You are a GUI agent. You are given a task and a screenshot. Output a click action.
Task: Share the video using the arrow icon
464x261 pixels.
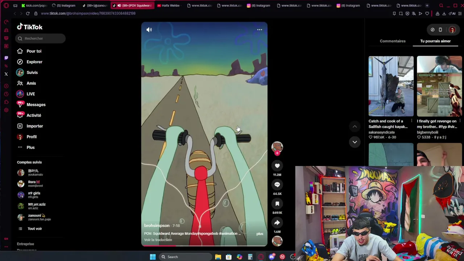click(277, 223)
